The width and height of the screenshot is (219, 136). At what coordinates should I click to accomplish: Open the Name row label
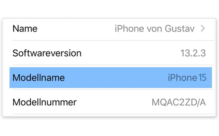click(x=25, y=29)
